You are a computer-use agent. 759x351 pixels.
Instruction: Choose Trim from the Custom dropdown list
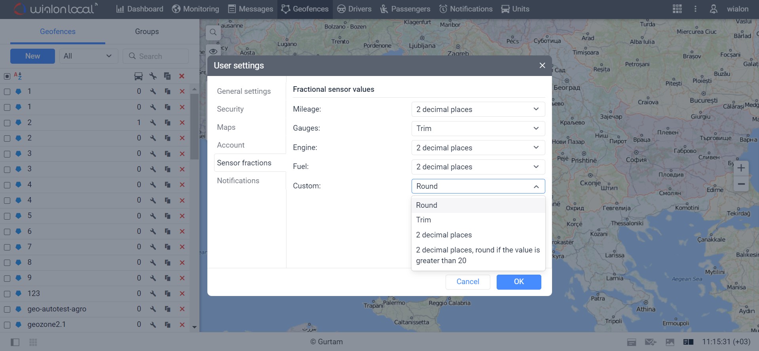pos(423,220)
